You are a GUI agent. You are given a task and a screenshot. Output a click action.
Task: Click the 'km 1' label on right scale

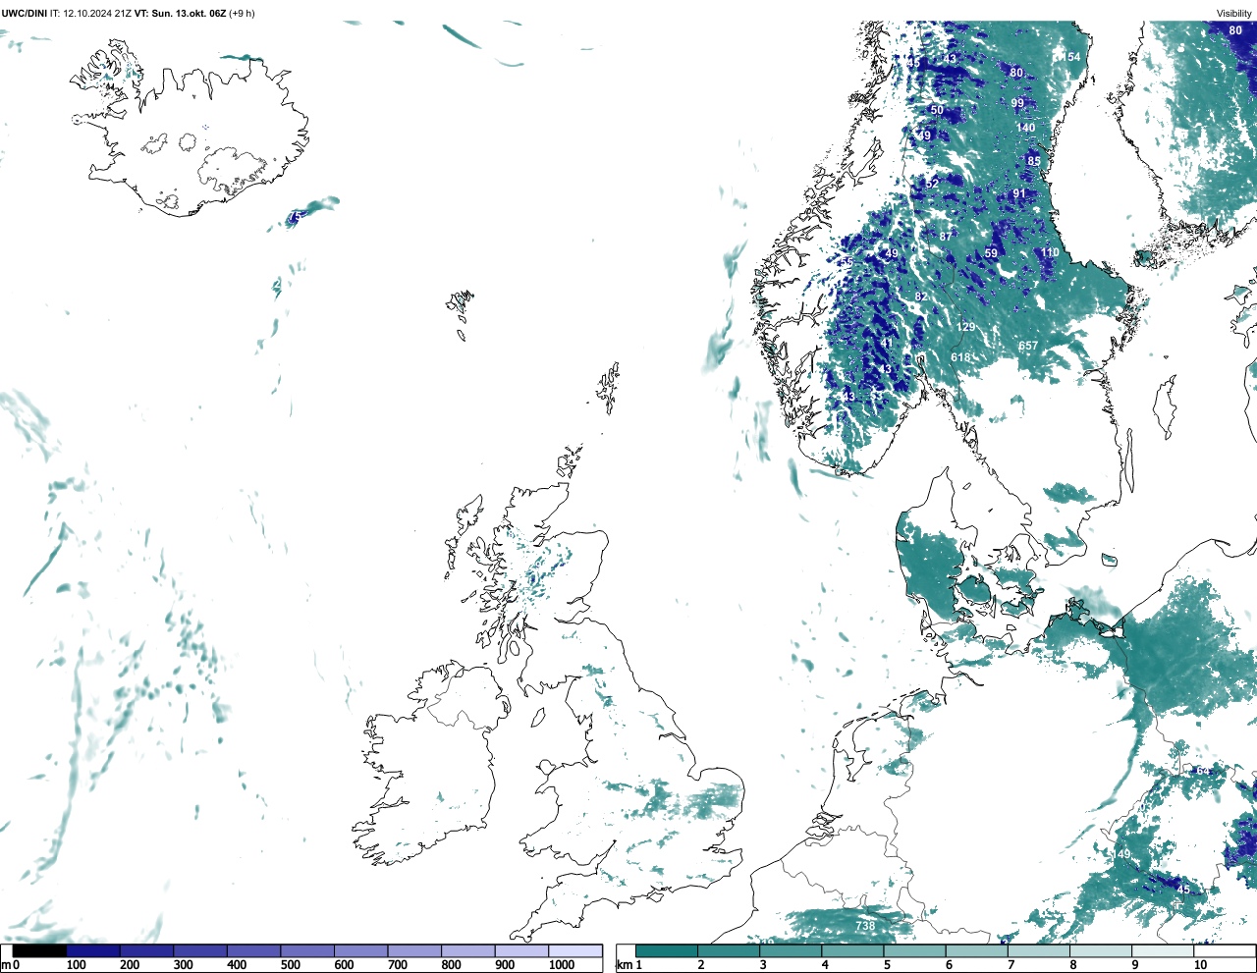[628, 965]
